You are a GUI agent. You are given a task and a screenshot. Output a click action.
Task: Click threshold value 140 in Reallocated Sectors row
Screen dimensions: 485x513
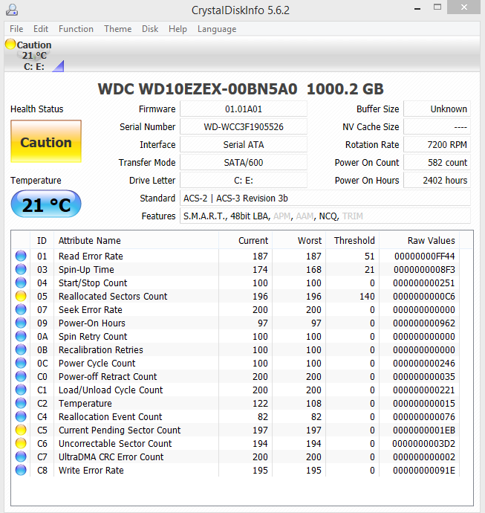tap(367, 296)
